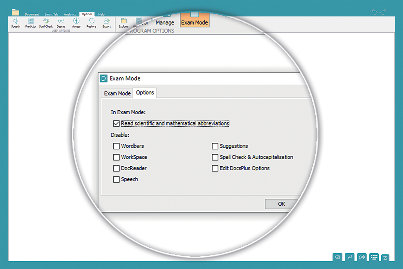Uncheck Read scientific and mathematical abbreviations

pos(116,123)
